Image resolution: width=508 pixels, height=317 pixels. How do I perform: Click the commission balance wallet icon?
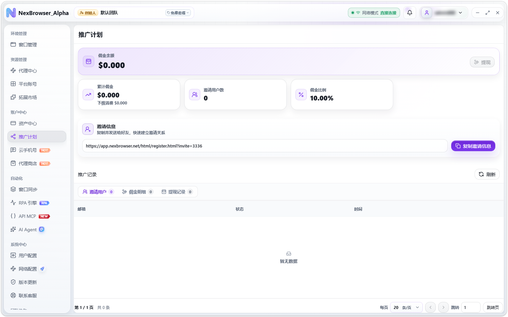point(89,61)
